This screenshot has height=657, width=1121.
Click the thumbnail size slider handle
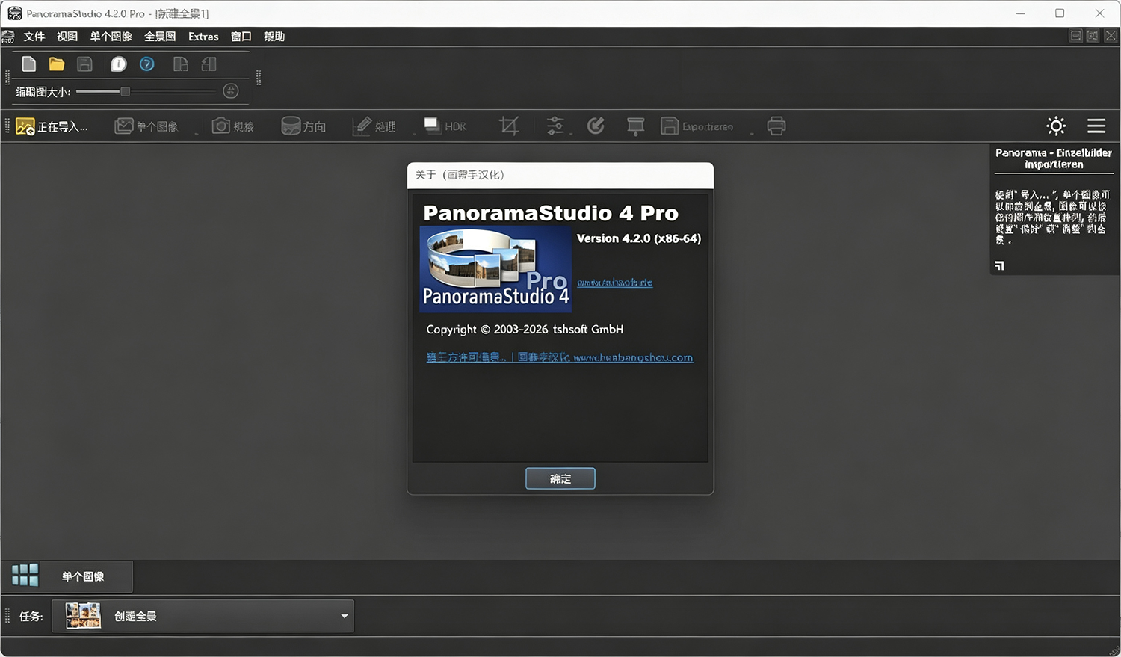click(126, 91)
